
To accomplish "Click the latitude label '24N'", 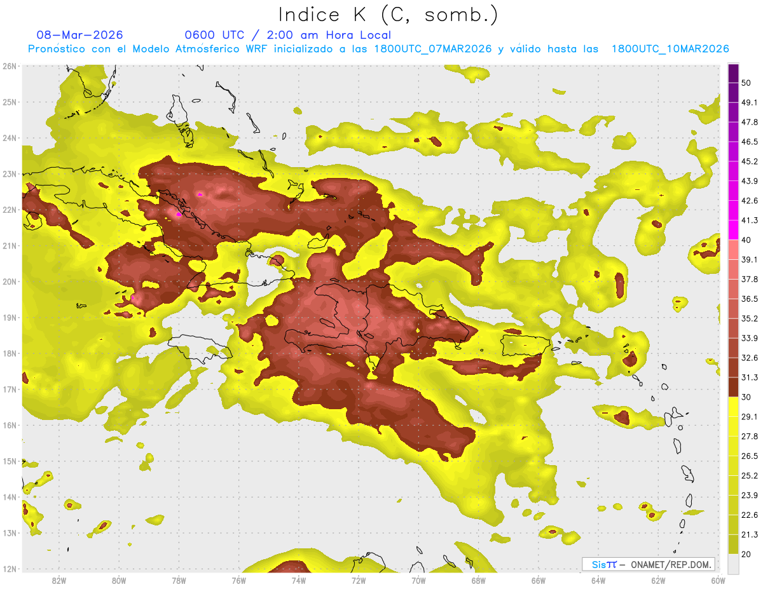I will [x=10, y=138].
